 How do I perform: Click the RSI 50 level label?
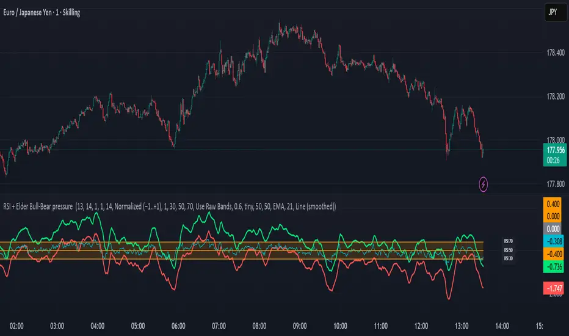pos(507,250)
